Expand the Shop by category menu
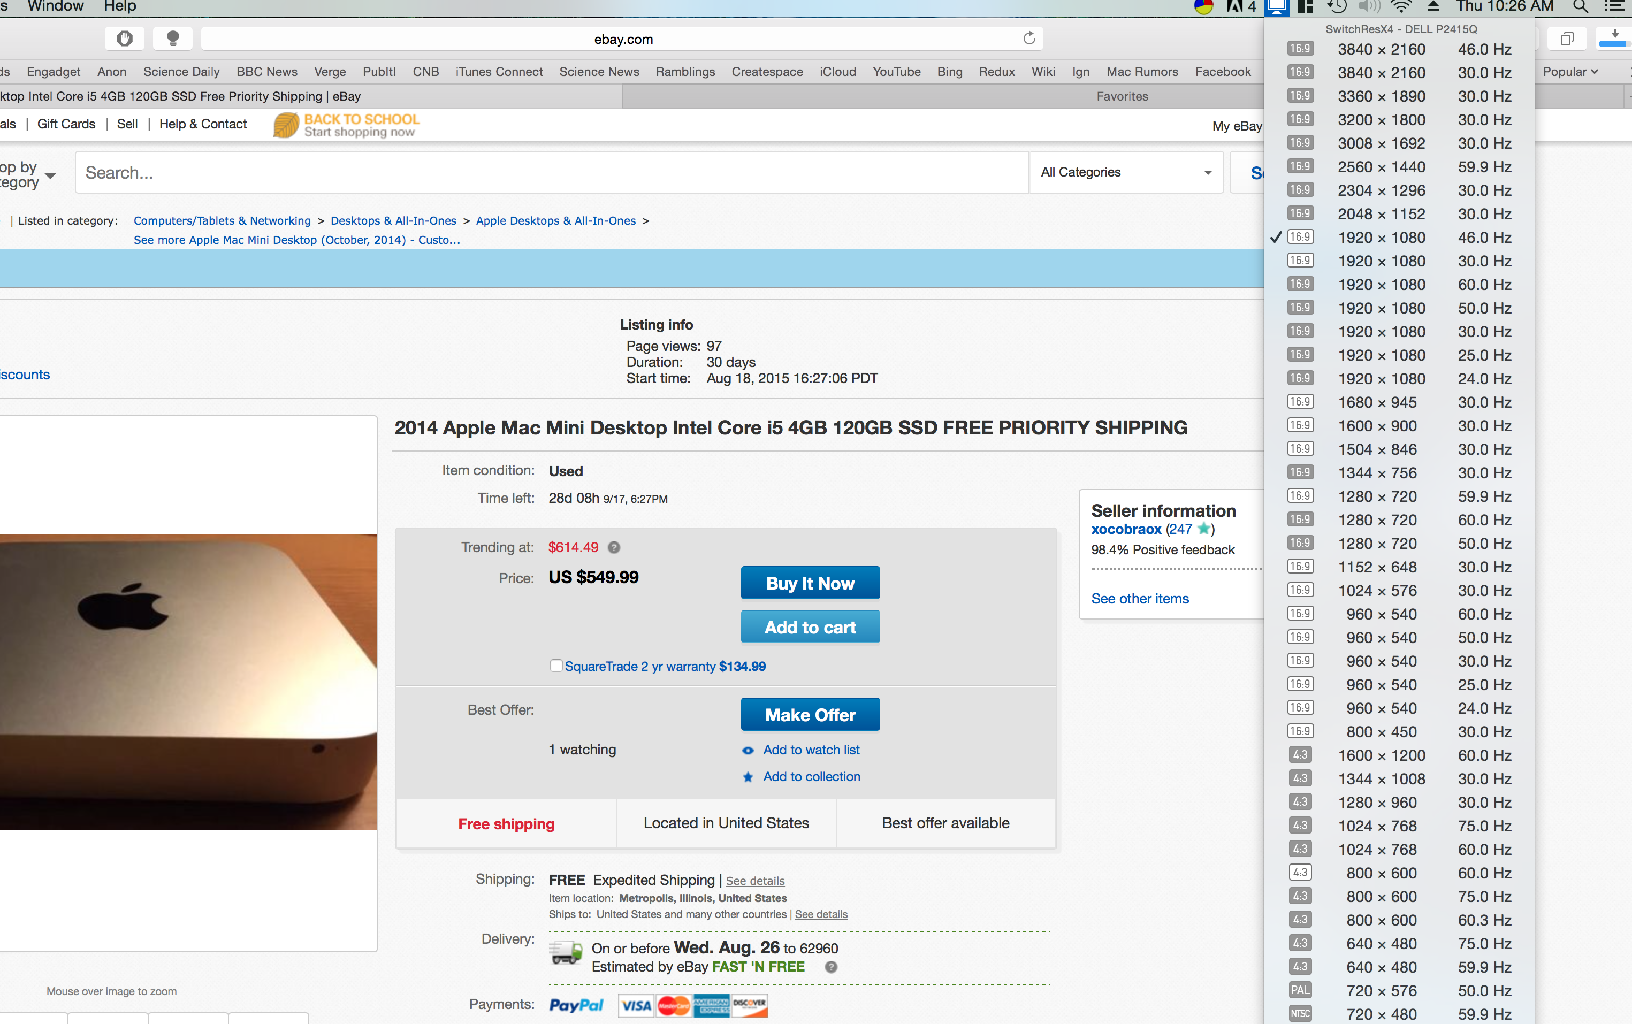The height and width of the screenshot is (1024, 1632). point(27,174)
